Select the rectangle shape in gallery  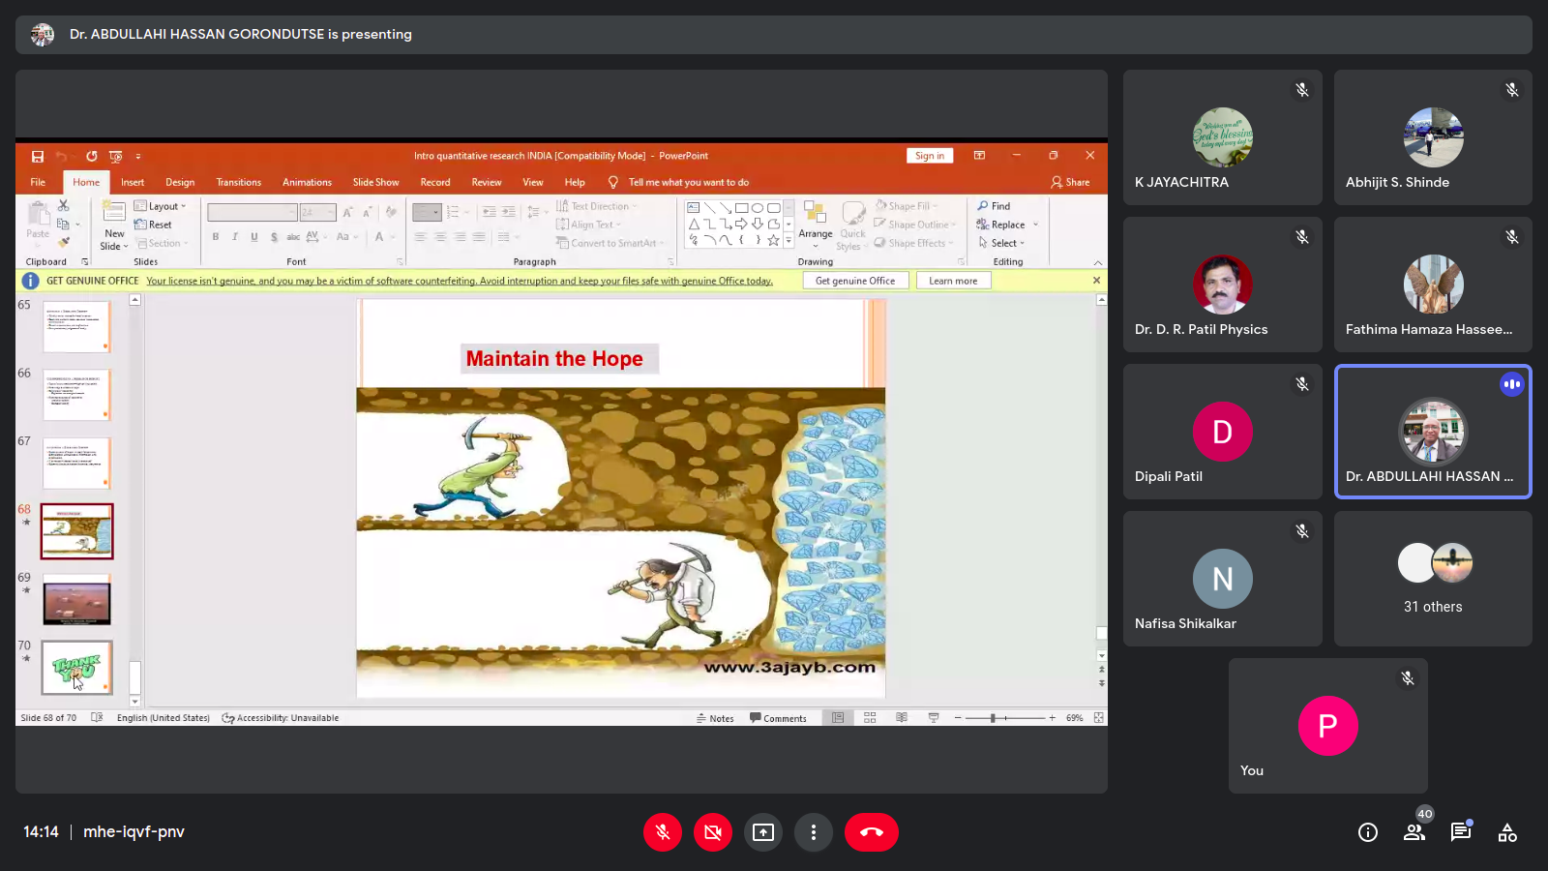point(742,207)
